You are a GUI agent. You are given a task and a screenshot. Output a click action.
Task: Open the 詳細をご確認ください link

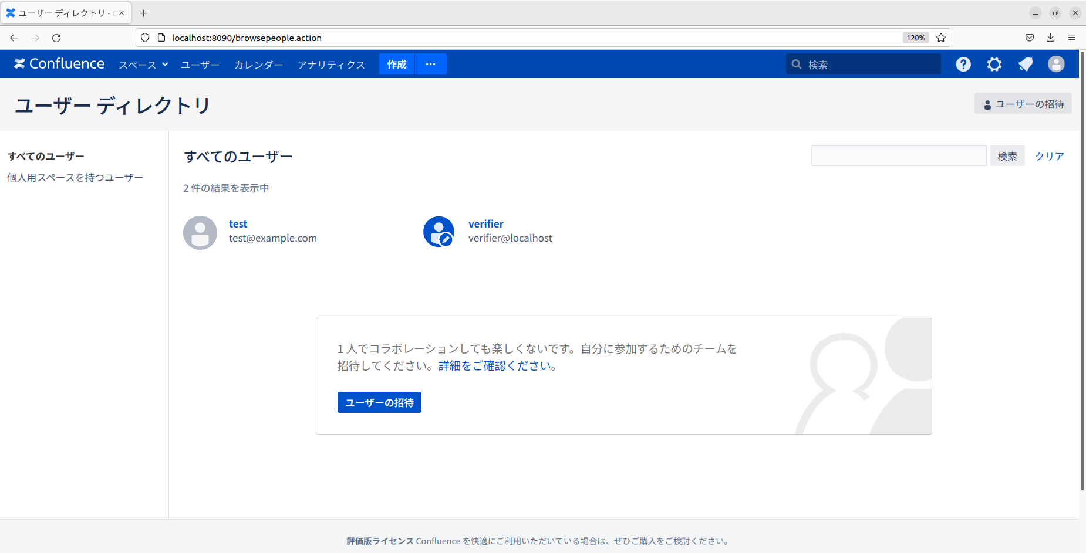click(495, 365)
